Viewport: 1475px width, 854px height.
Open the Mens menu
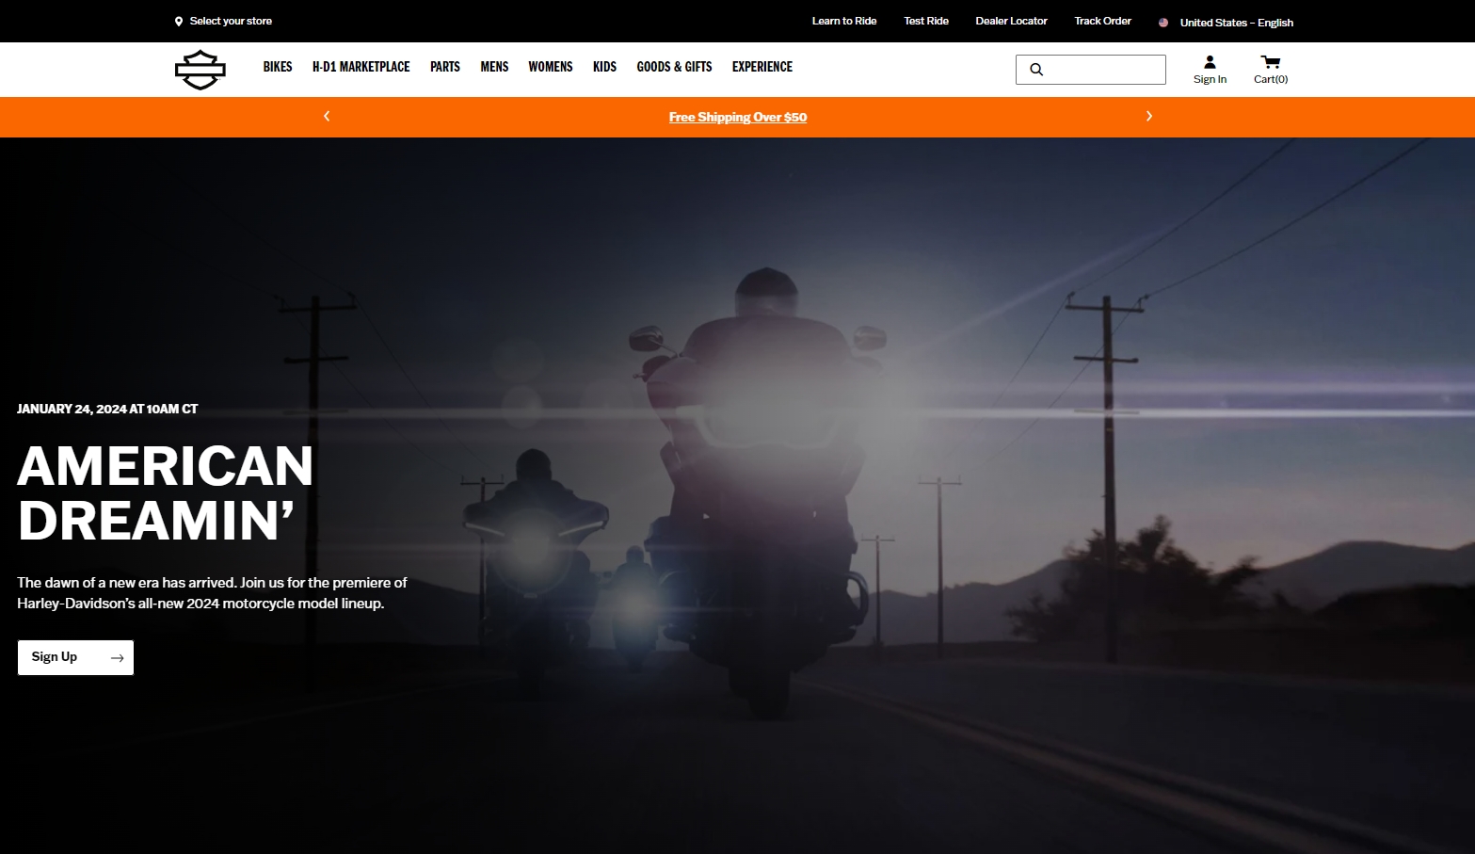[x=494, y=67]
